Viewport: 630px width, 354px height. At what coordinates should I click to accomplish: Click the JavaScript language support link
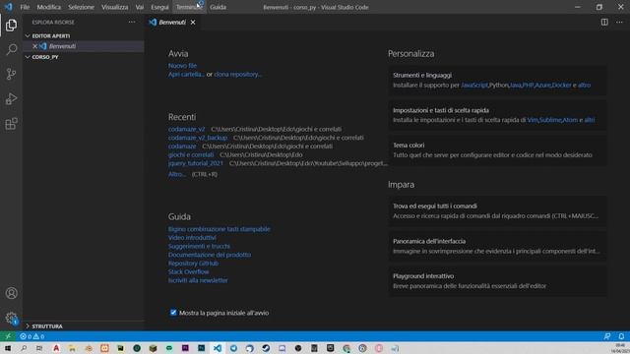474,86
